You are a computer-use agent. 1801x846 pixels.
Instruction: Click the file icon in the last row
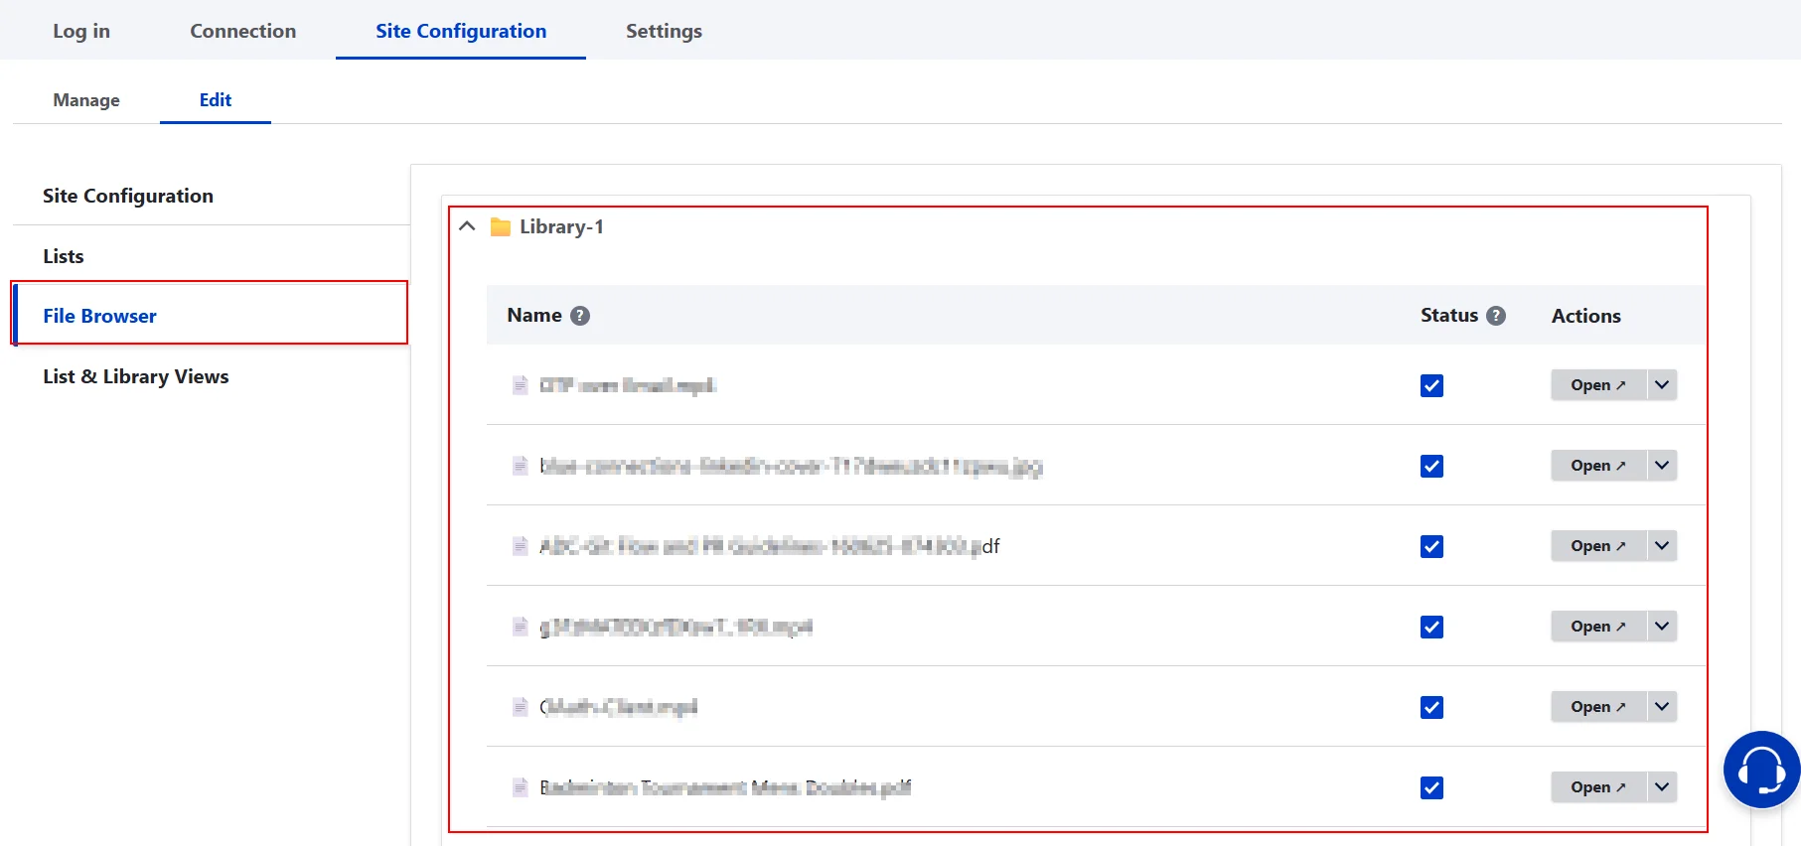point(520,787)
